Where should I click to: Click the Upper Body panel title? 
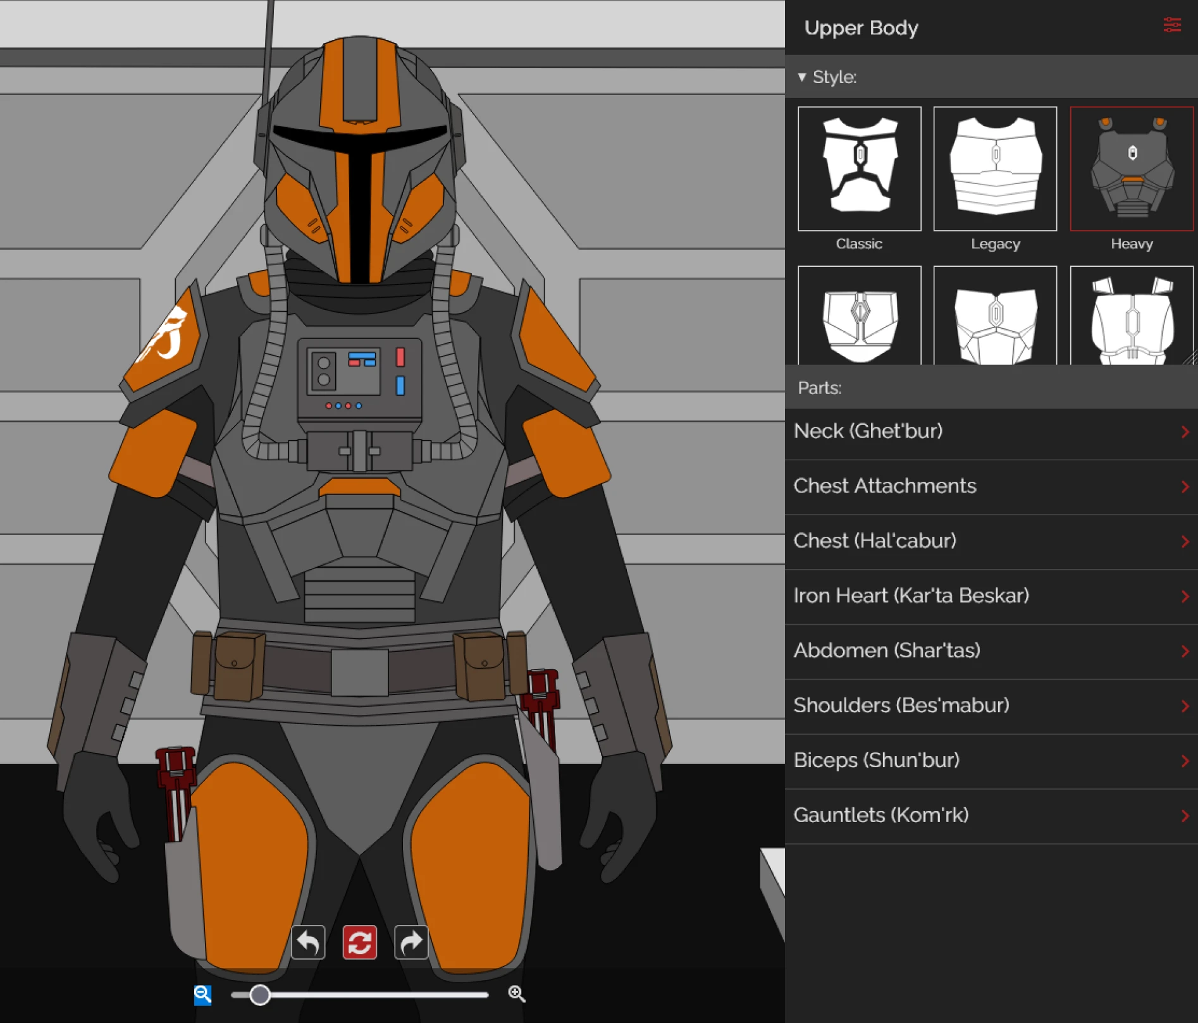tap(861, 28)
